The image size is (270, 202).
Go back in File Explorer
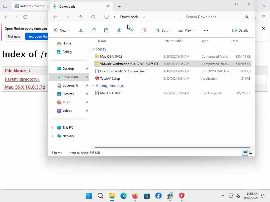click(x=55, y=17)
